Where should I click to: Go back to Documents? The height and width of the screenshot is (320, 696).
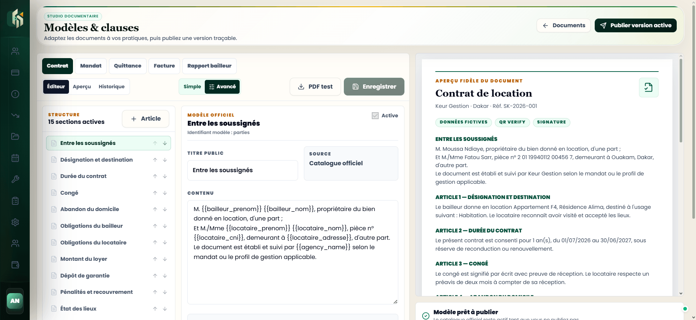(563, 25)
